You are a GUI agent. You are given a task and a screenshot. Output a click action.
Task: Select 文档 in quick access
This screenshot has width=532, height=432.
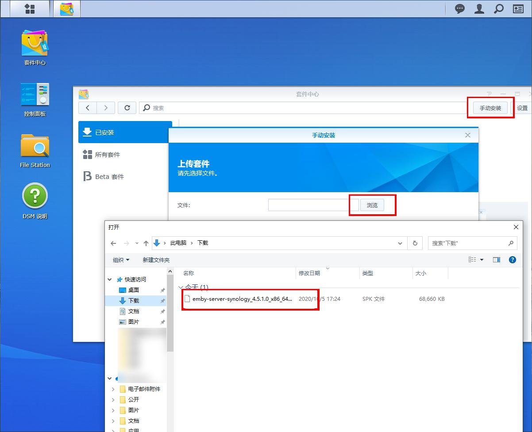(x=134, y=311)
